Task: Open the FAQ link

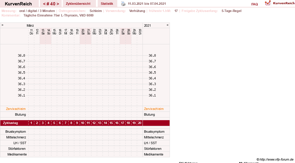Action: click(254, 4)
